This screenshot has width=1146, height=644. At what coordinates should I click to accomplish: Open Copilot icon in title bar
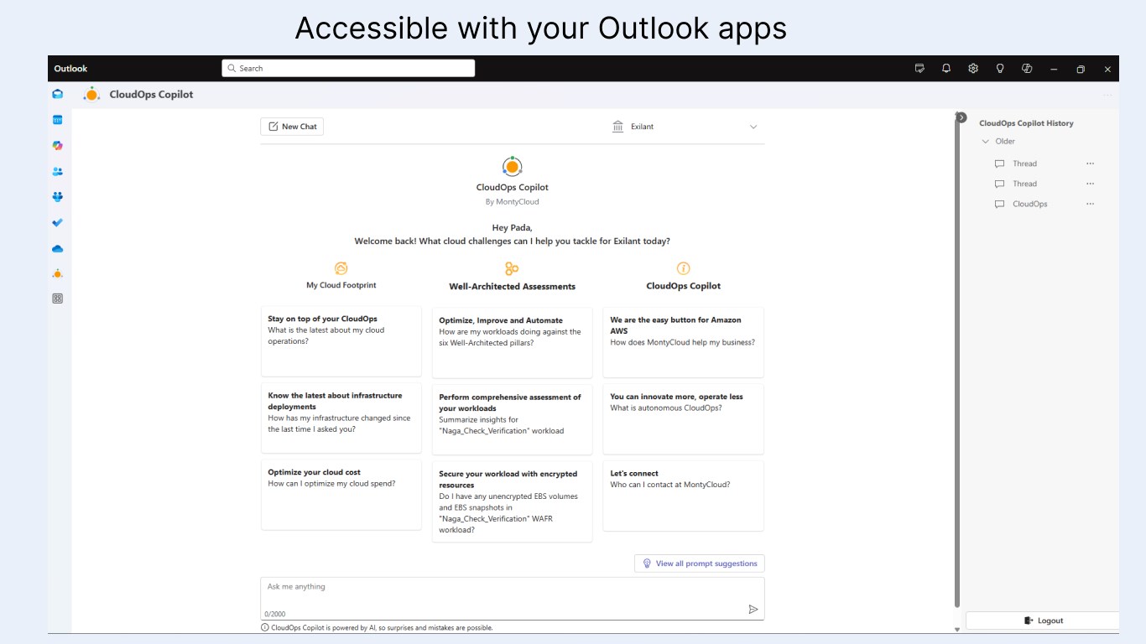(x=1027, y=69)
